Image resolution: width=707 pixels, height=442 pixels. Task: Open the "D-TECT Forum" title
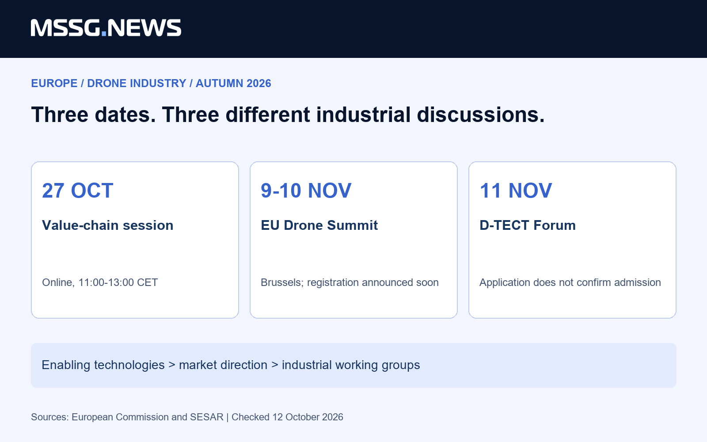coord(528,225)
